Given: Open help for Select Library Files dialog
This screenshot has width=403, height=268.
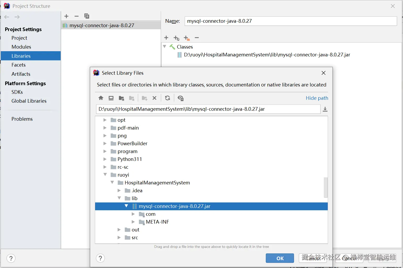Looking at the screenshot, I should pos(100,258).
